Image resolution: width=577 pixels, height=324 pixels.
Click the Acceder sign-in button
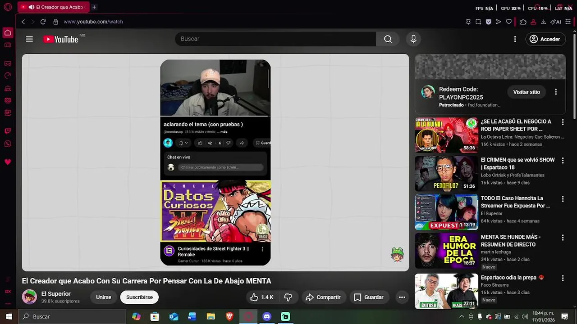pos(545,39)
